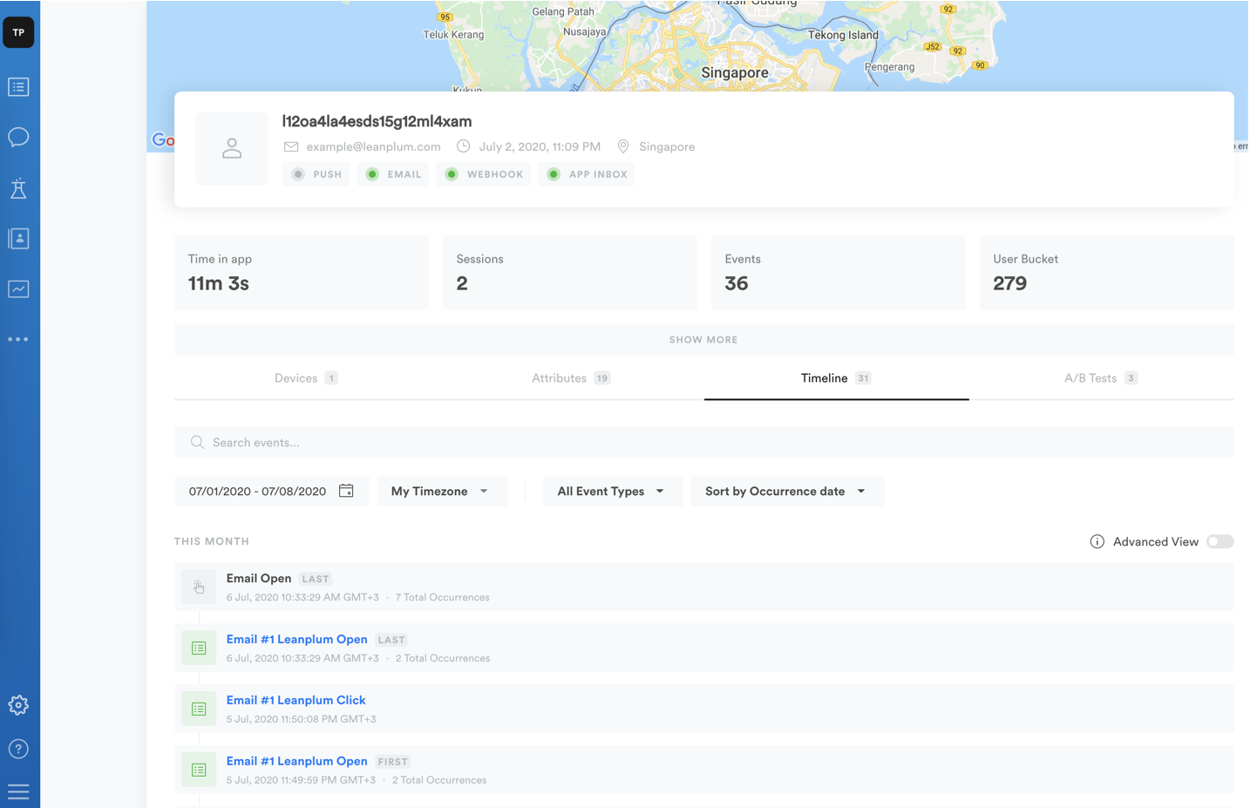Screen dimensions: 1250x808
Task: Open the 07/01/2020 - 07/08/2020 date range
Action: [271, 491]
